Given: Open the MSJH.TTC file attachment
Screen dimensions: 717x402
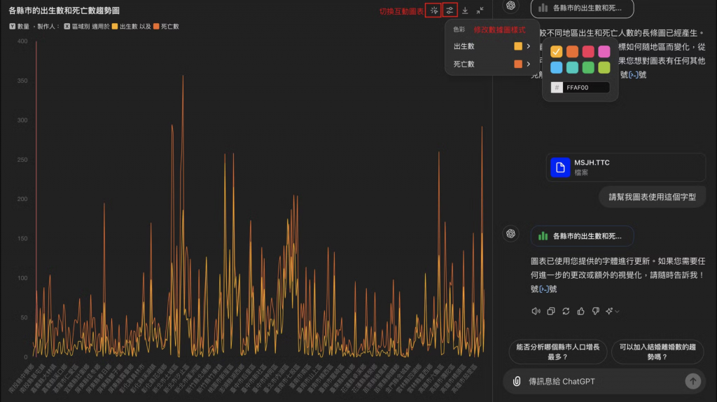Looking at the screenshot, I should [625, 167].
